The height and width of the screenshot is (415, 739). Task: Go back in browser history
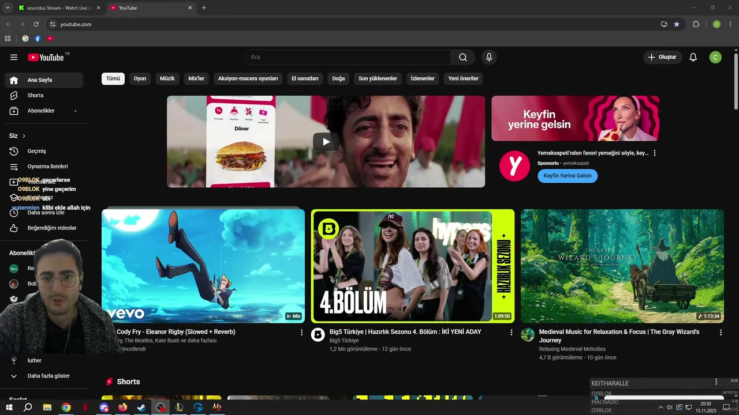tap(8, 24)
